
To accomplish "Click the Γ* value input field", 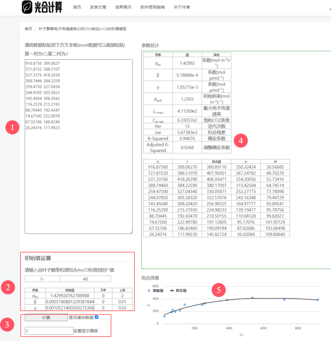I will click(x=85, y=279).
